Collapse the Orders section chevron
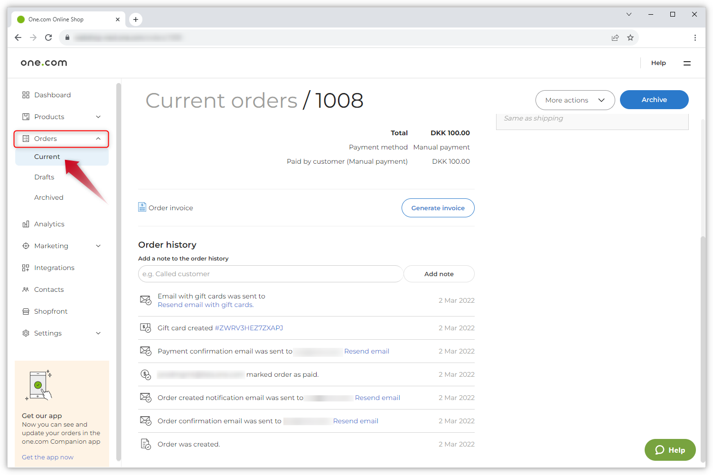The height and width of the screenshot is (475, 713). [98, 139]
